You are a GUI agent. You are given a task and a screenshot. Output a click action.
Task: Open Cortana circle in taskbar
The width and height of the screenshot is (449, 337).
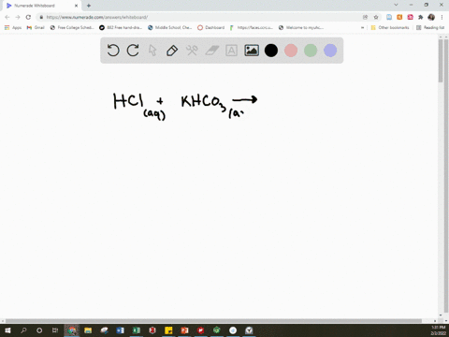(x=39, y=330)
